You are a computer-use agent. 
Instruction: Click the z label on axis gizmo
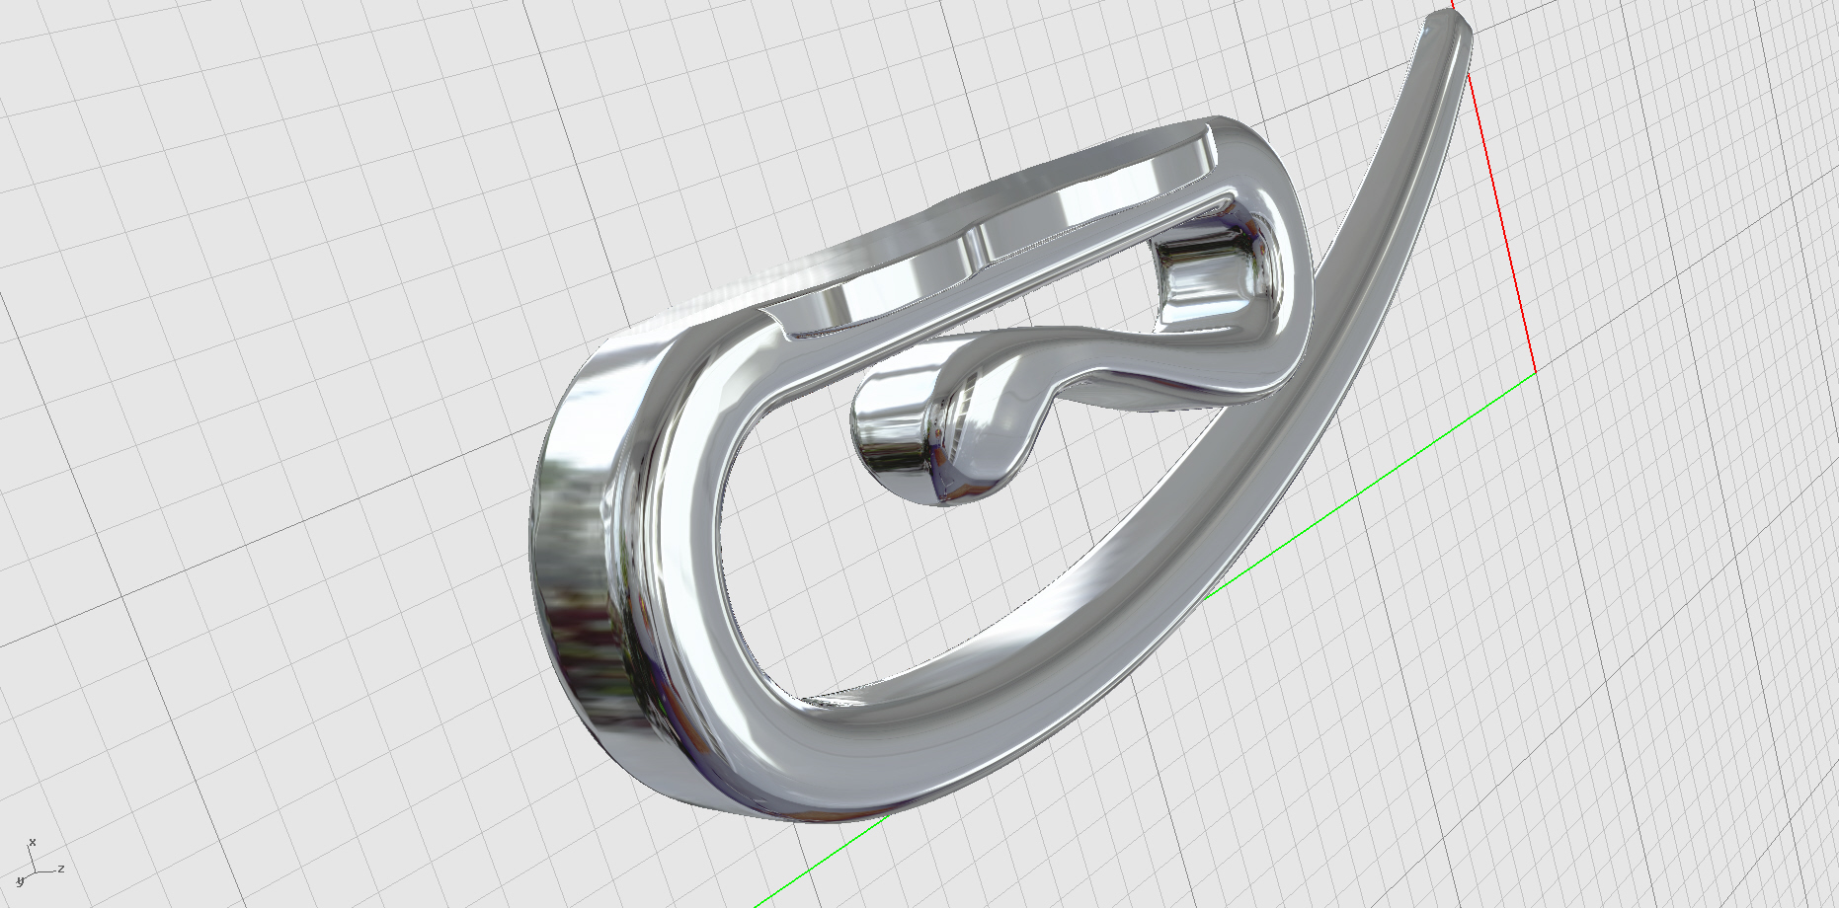61,869
